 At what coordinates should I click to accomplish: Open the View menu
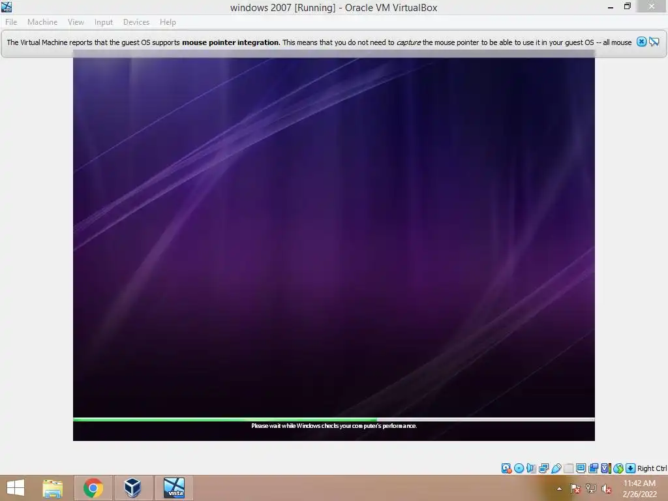pyautogui.click(x=76, y=22)
